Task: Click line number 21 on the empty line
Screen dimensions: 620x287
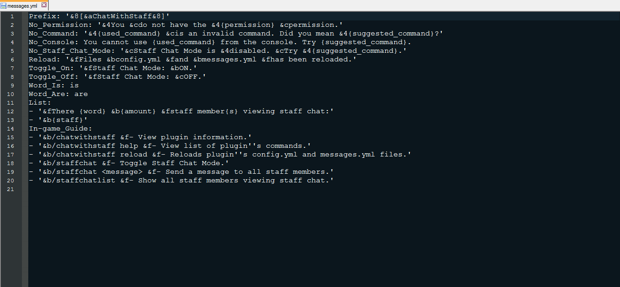Action: (x=11, y=189)
